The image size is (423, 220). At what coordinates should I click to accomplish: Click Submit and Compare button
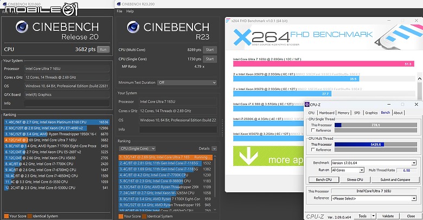click(395, 179)
